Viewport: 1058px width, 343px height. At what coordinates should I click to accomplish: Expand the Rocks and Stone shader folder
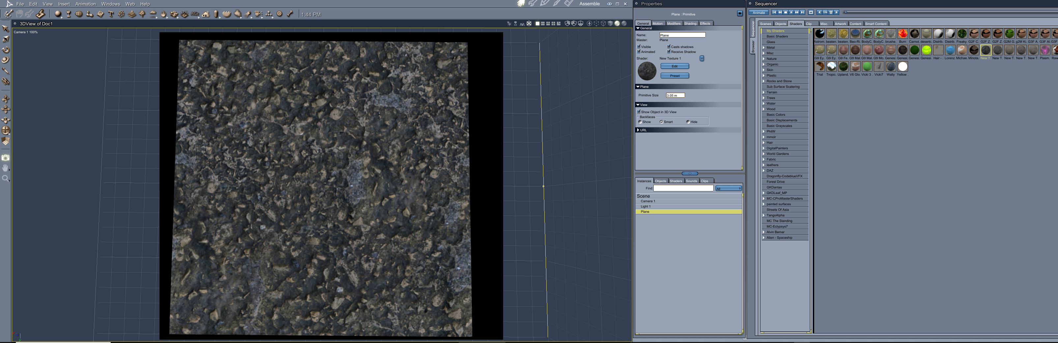tap(763, 81)
